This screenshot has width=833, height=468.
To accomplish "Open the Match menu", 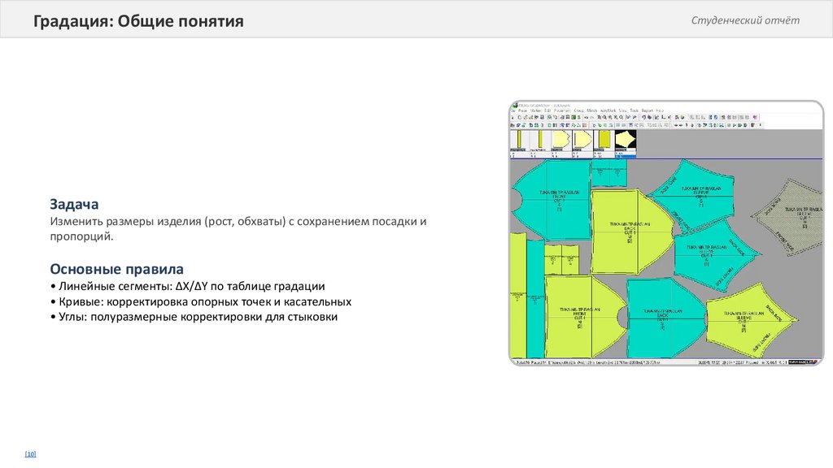I will coord(592,110).
